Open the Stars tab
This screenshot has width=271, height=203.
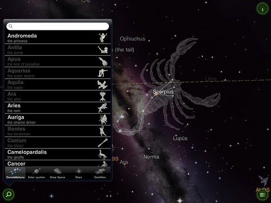pos(79,173)
